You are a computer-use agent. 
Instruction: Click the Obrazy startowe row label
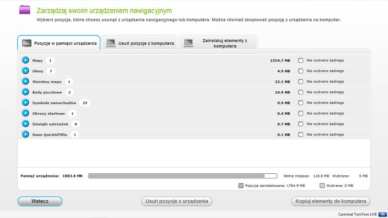coord(48,114)
